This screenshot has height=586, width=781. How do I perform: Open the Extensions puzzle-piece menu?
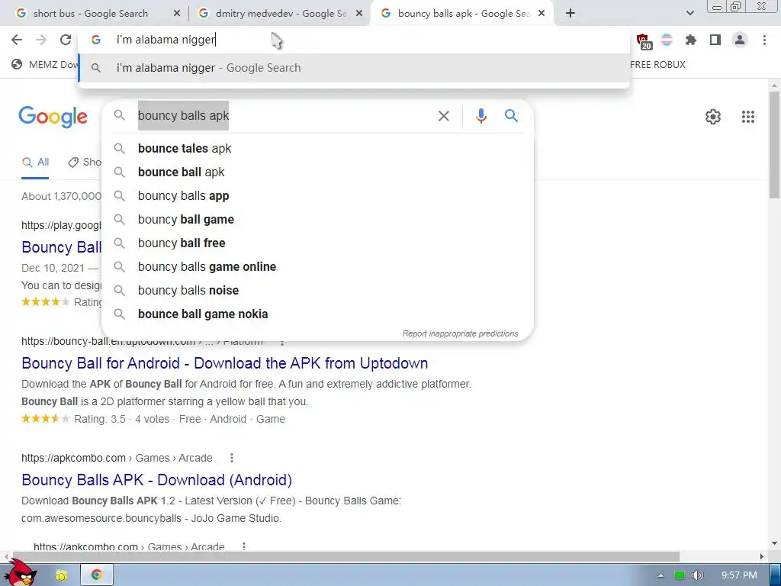[x=691, y=40]
